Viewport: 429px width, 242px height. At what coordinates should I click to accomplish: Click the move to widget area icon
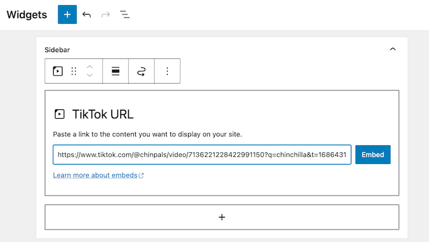(x=141, y=71)
